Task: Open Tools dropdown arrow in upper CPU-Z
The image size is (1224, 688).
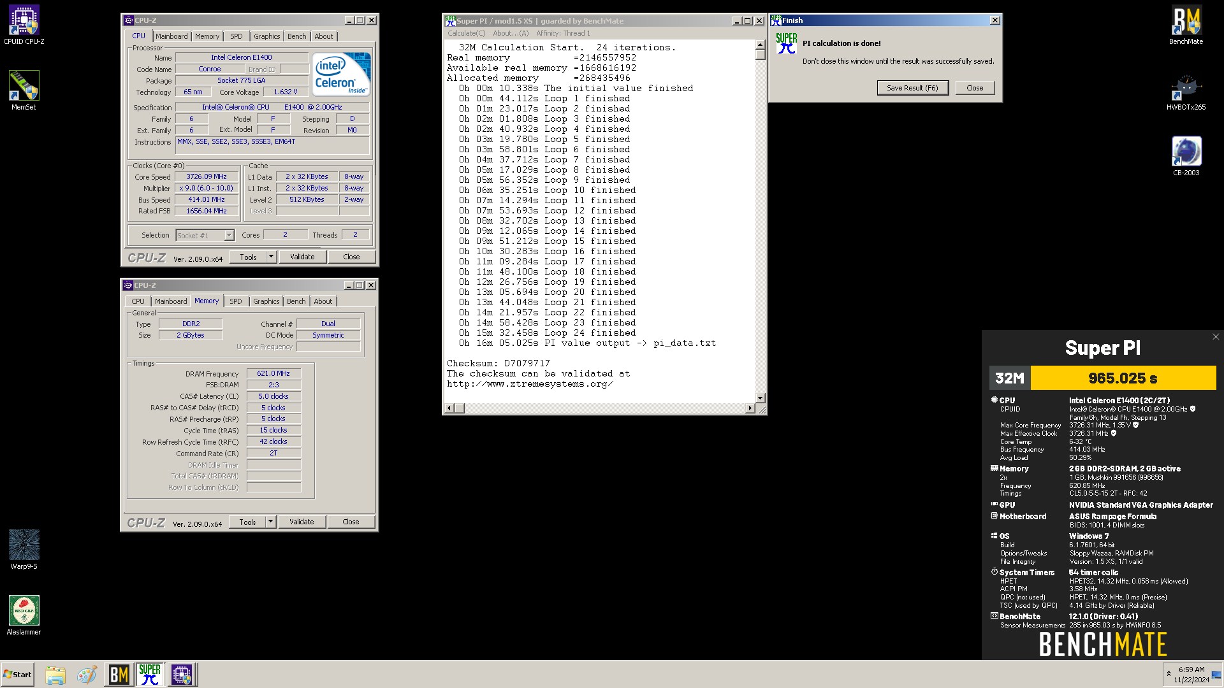Action: point(271,257)
